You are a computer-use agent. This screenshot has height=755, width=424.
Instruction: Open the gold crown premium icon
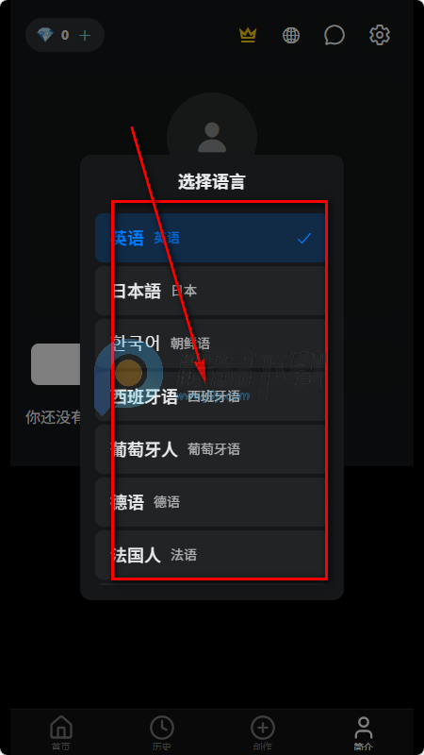tap(248, 35)
